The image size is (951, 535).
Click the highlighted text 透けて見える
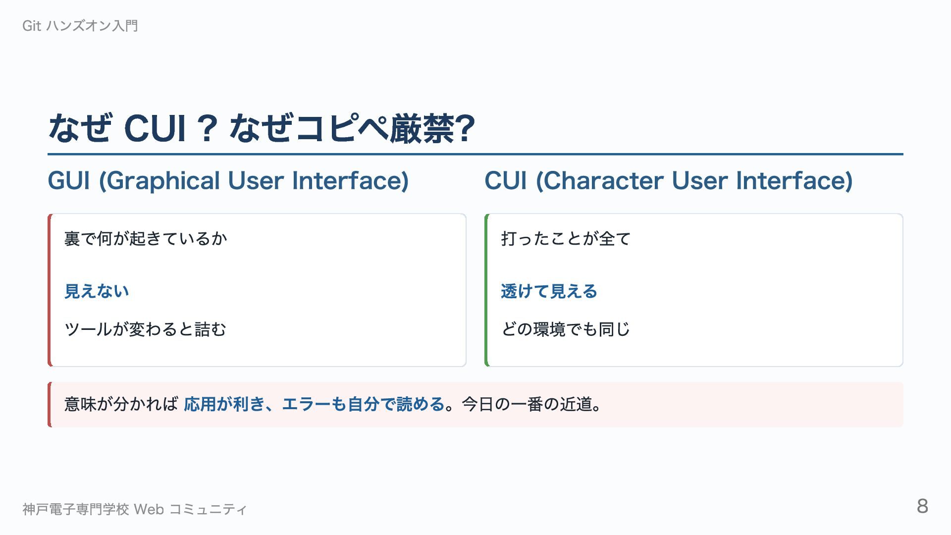click(x=549, y=291)
